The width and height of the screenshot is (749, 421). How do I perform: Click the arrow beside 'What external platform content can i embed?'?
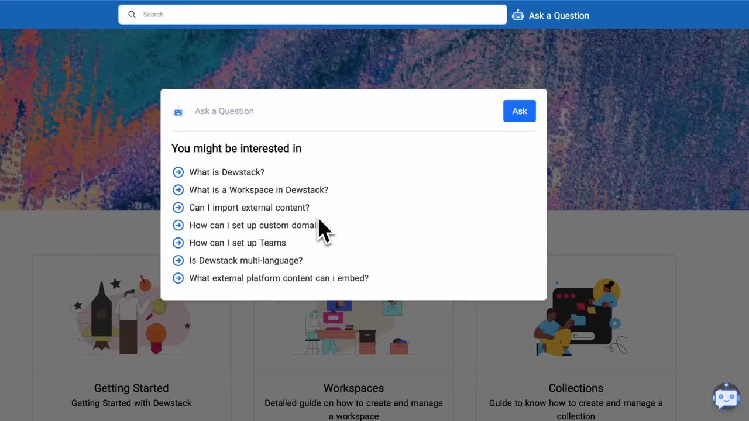pyautogui.click(x=178, y=278)
